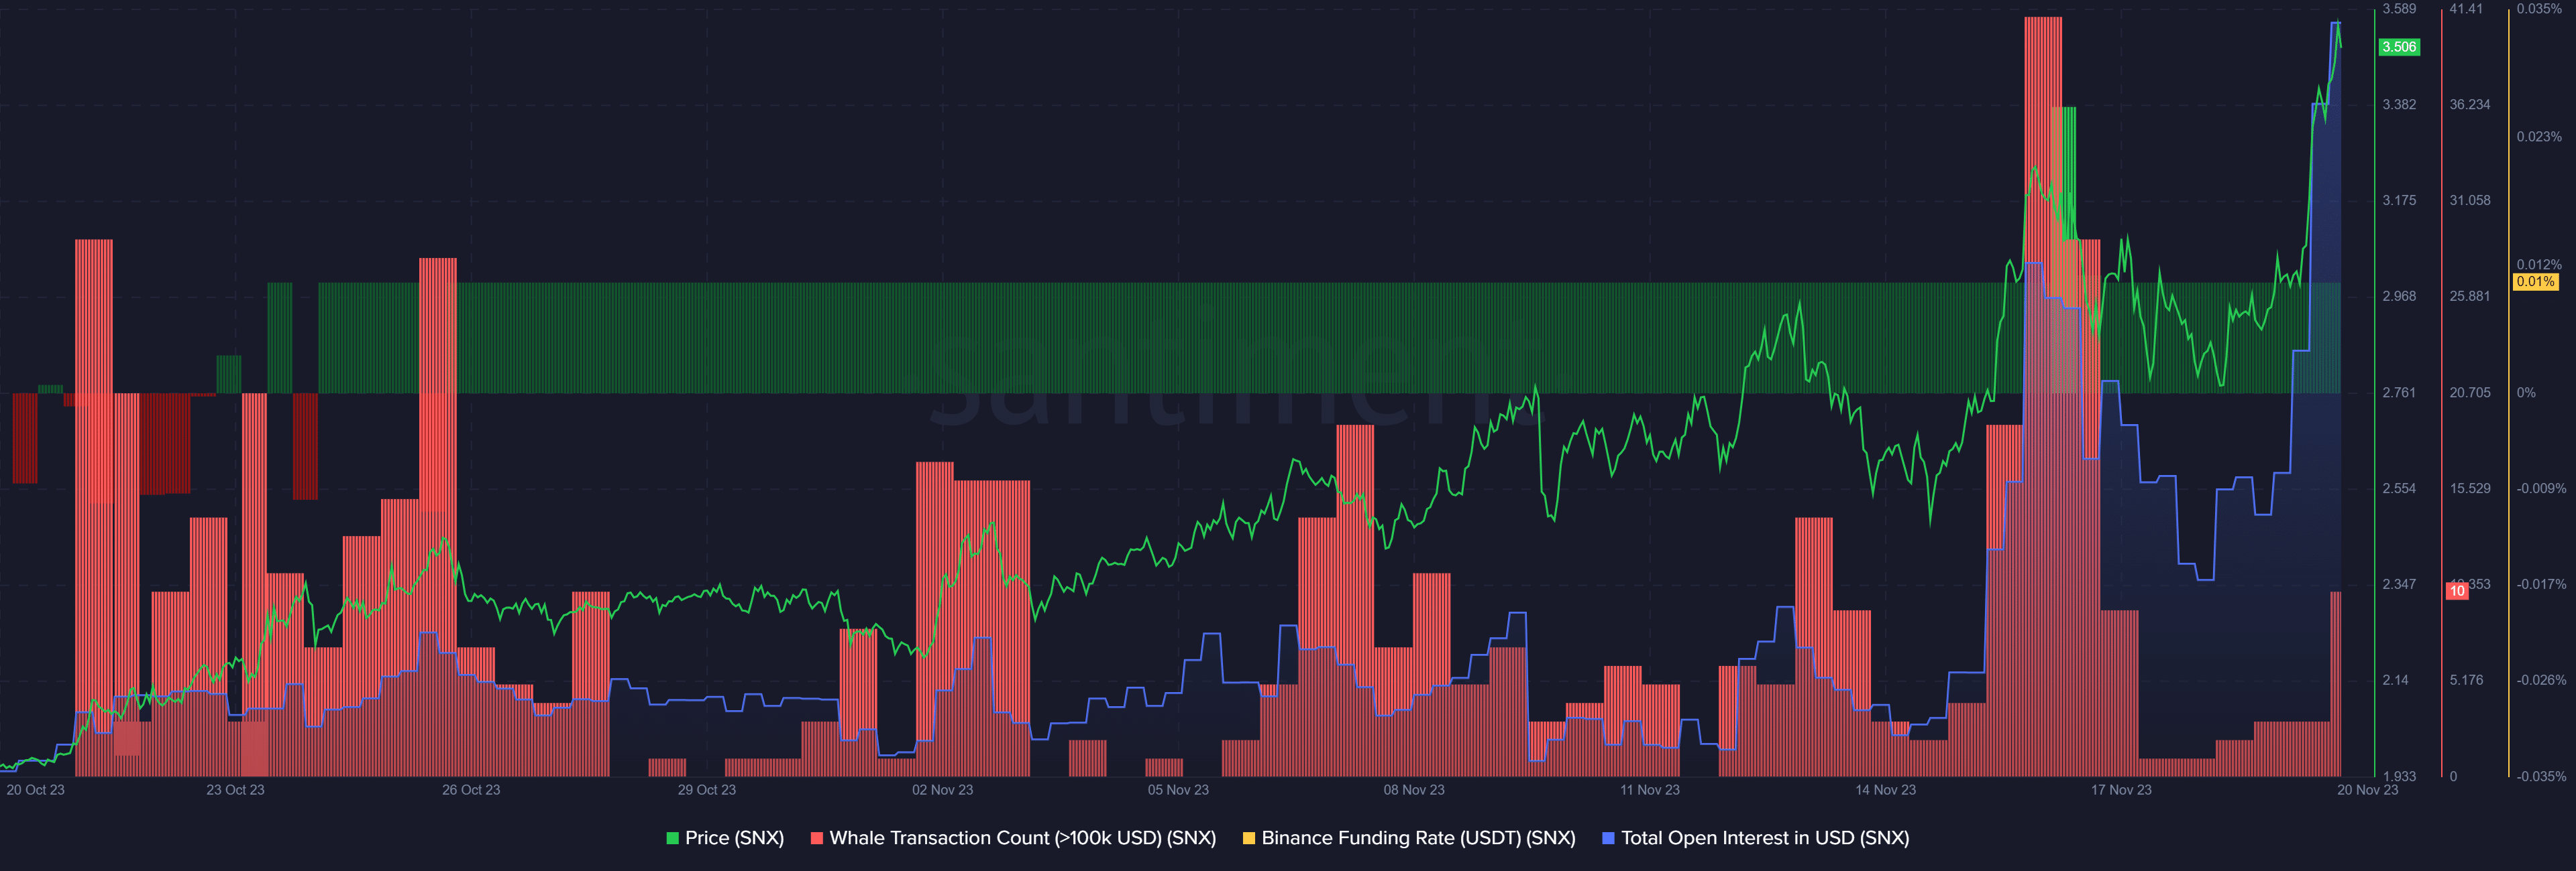
Task: Click the 25.881 whale axis value
Action: click(x=2470, y=297)
